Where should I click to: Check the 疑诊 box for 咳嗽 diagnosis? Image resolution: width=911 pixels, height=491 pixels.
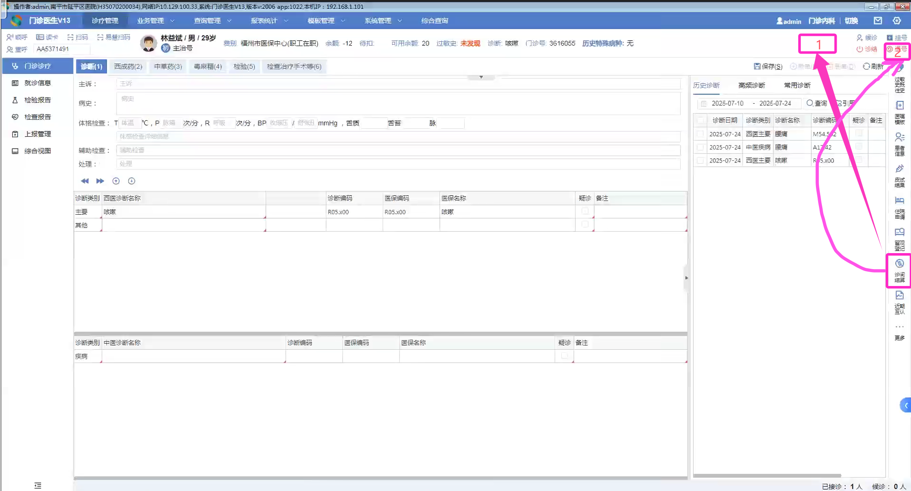click(585, 211)
